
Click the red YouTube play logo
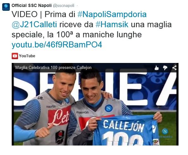[15, 56]
